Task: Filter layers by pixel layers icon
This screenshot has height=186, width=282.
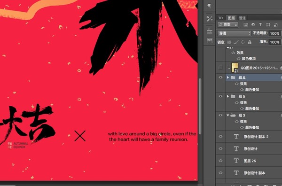Action: click(x=246, y=25)
